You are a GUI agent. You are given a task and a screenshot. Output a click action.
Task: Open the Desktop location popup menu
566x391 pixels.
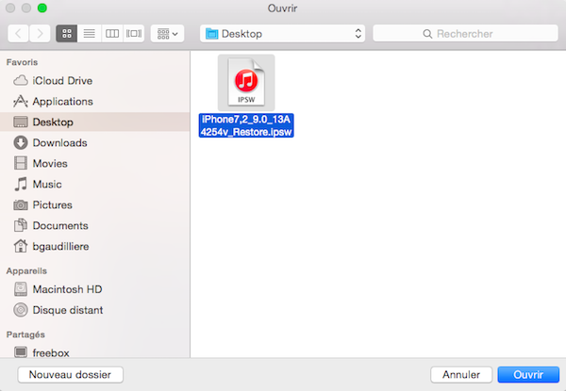282,34
